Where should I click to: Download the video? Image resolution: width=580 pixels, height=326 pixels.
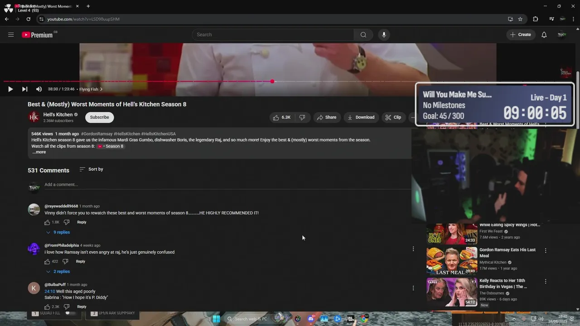(361, 117)
